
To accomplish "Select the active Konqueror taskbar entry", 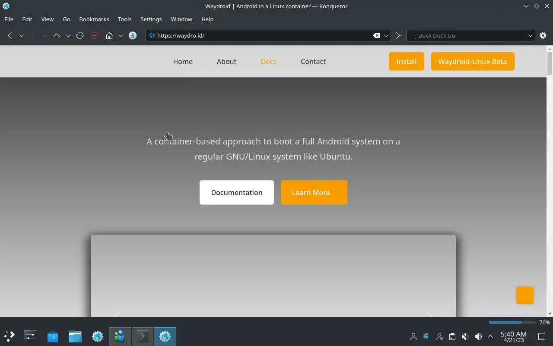I will pyautogui.click(x=165, y=336).
